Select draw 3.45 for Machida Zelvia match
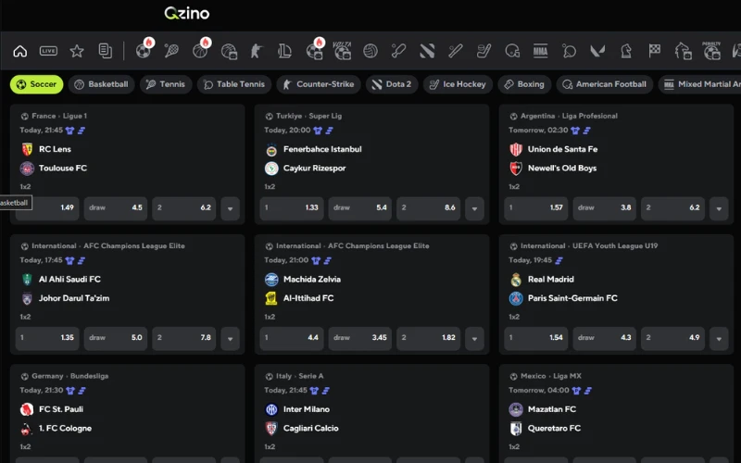Image resolution: width=741 pixels, height=463 pixels. tap(359, 338)
